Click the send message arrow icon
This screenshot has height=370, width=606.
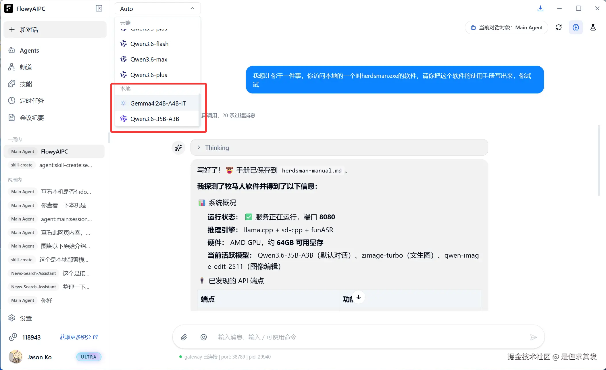coord(533,337)
